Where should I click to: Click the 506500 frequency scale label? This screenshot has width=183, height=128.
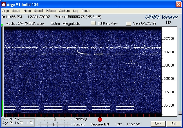169,52
